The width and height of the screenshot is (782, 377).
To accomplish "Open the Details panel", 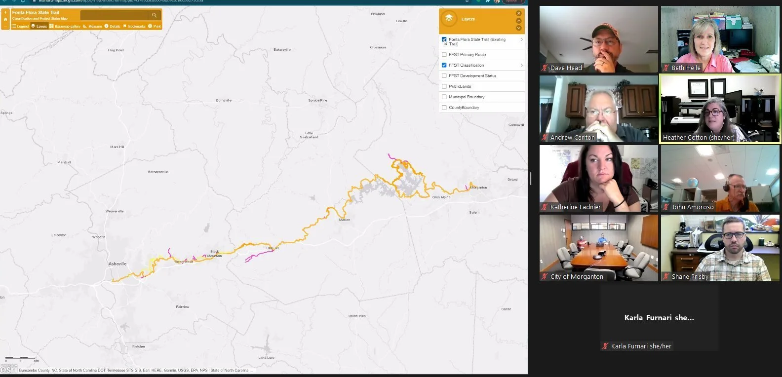I will 113,26.
